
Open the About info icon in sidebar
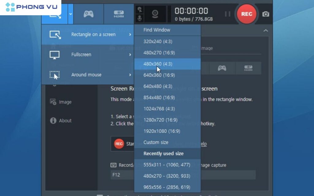click(x=53, y=121)
